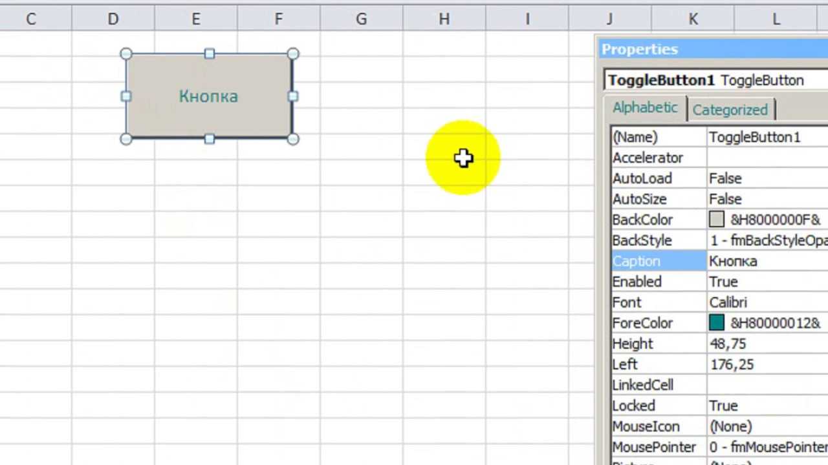Click the Properties window title bar

tap(712, 49)
